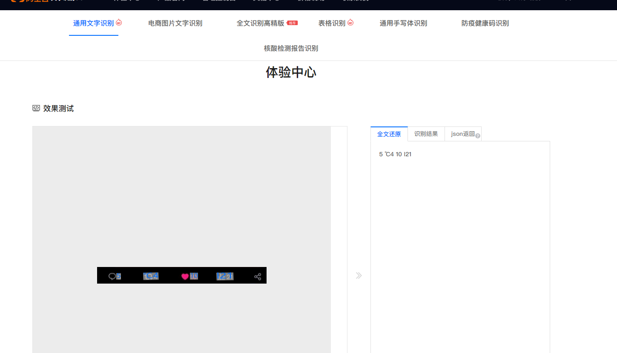Click detected '℃4' text box in image
Viewport: 617px width, 353px height.
151,276
